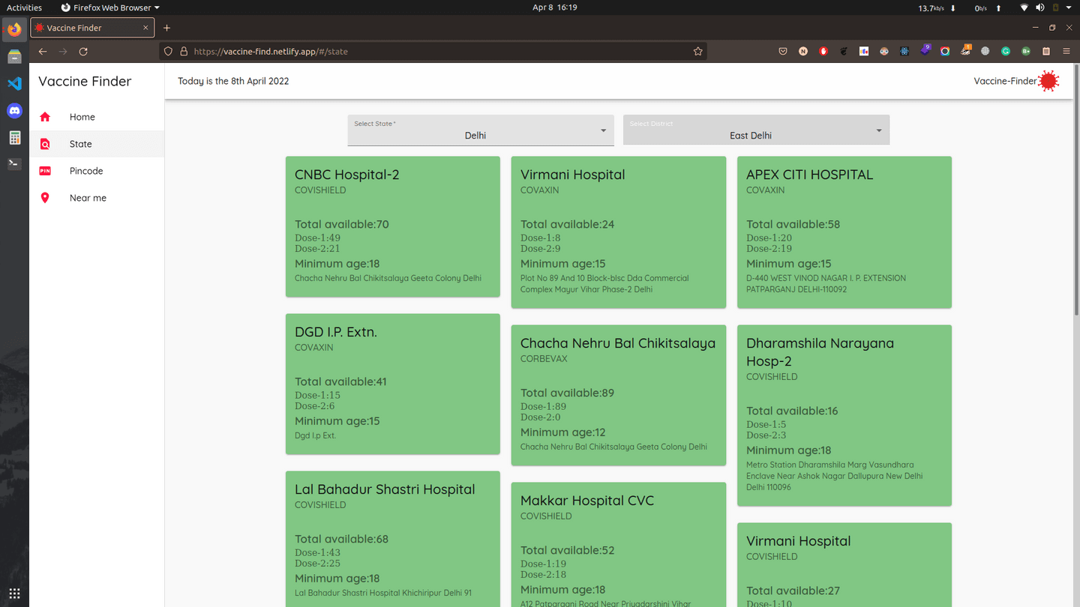1080x607 pixels.
Task: Open the Activities overview
Action: (24, 7)
